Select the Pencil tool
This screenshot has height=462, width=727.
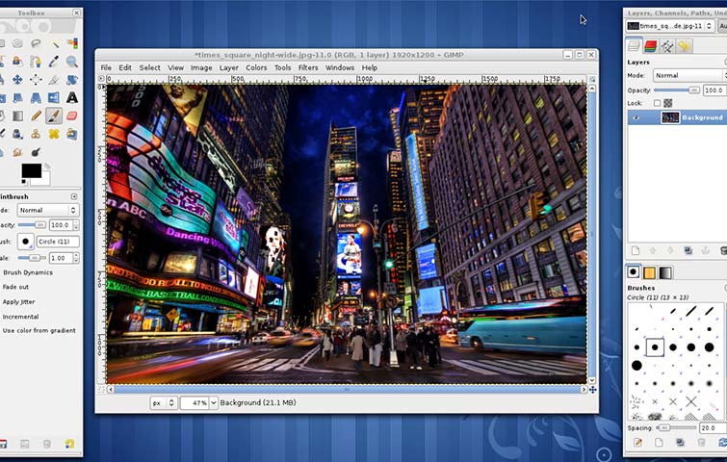click(x=36, y=115)
